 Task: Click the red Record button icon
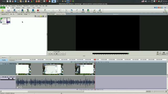click(38, 10)
